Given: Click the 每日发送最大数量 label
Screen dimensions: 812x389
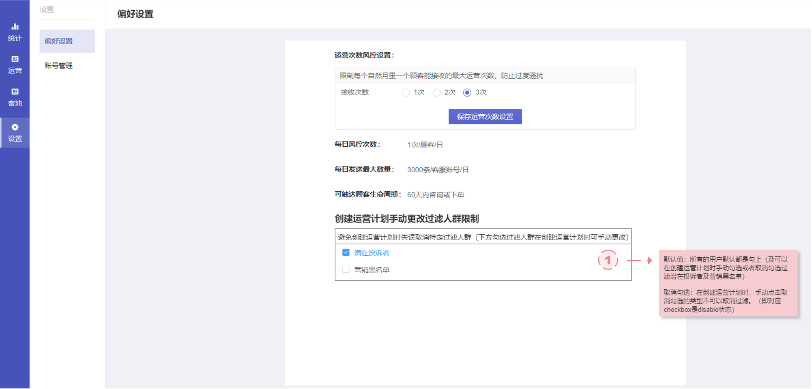Looking at the screenshot, I should (364, 169).
